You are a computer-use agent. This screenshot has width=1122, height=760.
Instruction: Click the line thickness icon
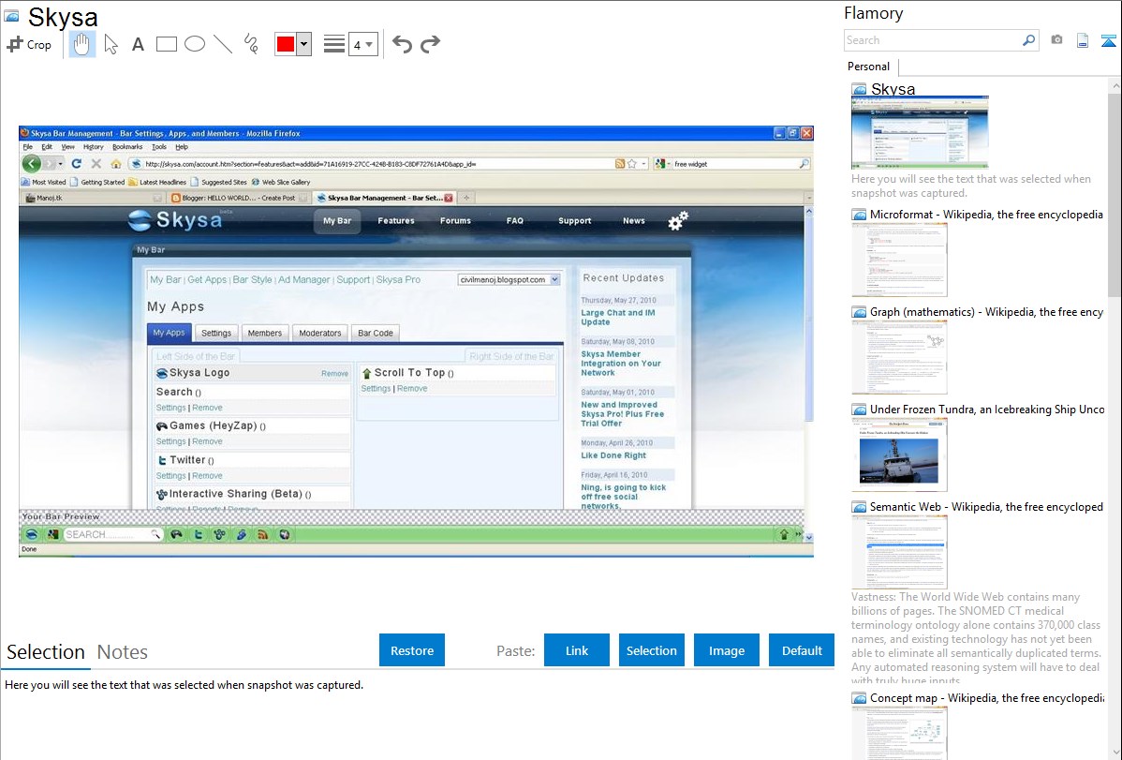point(334,44)
